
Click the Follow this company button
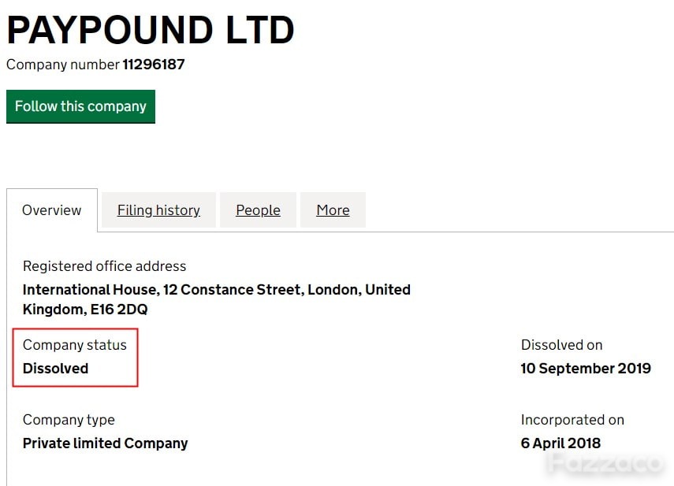click(x=80, y=106)
